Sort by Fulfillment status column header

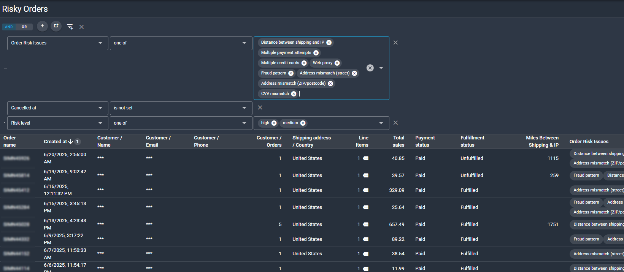coord(472,141)
